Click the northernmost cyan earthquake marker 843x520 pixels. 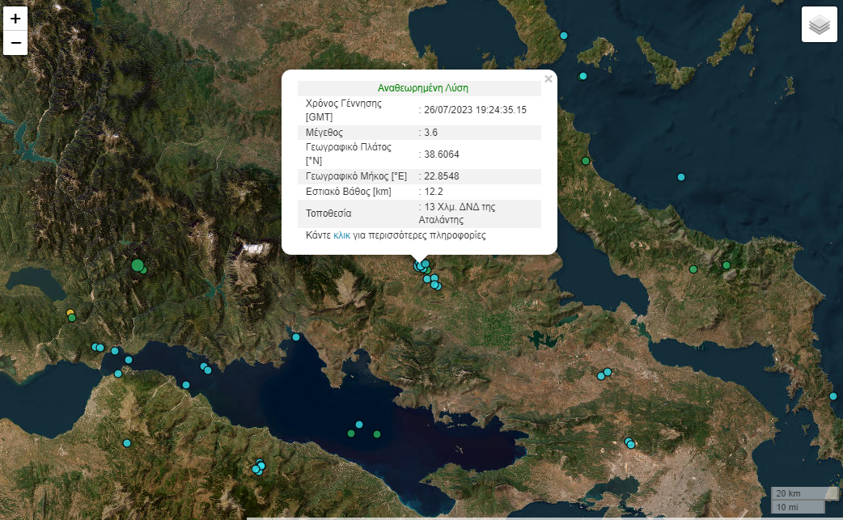564,36
